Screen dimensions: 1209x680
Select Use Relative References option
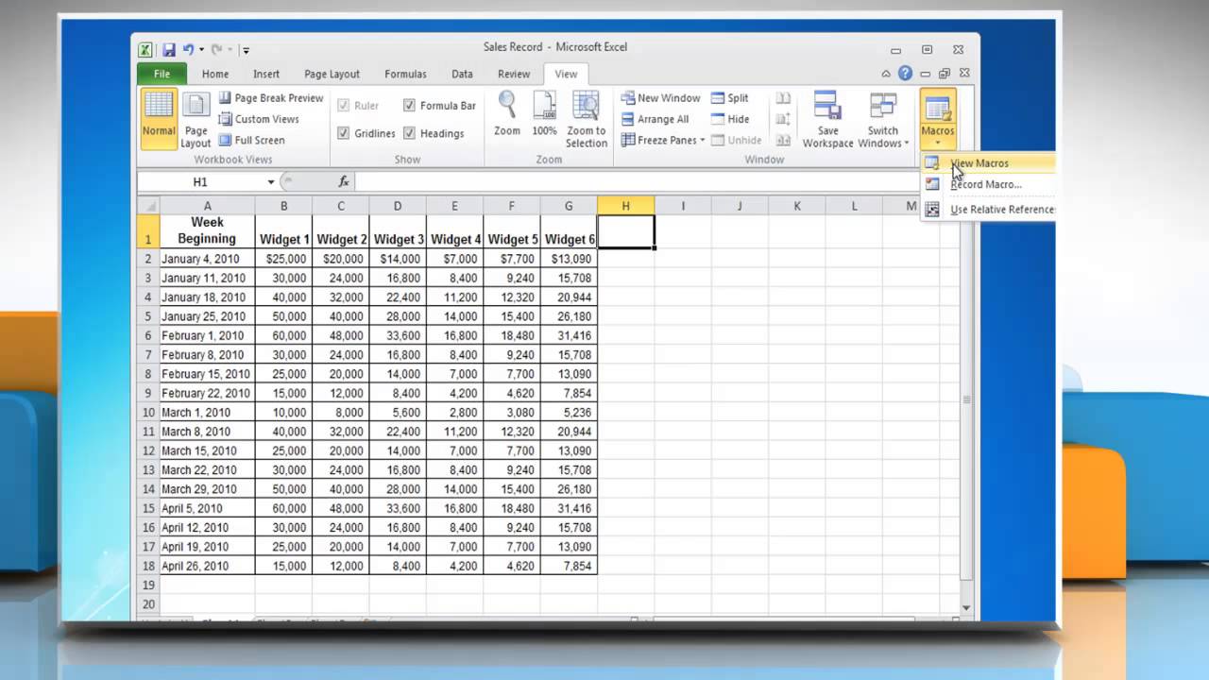point(988,210)
